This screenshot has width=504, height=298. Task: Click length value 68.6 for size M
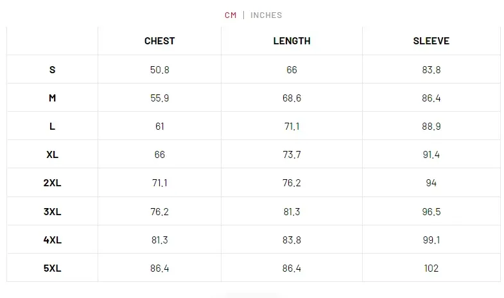(x=291, y=98)
